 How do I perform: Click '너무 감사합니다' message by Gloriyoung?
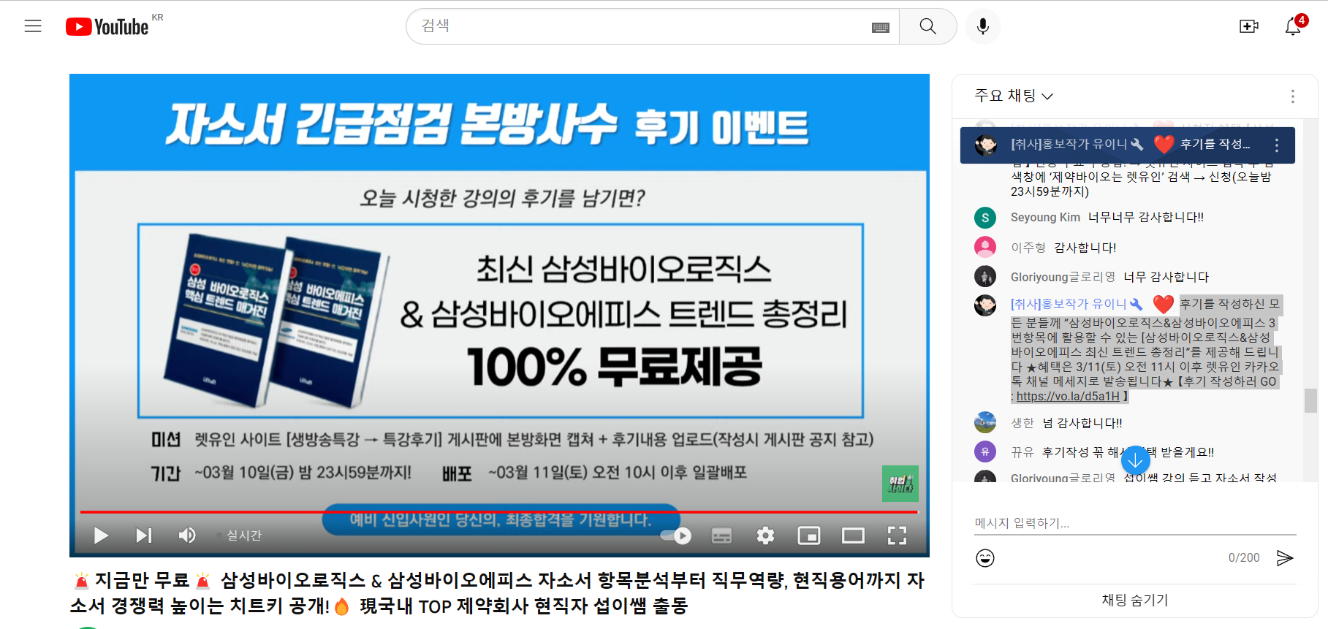tap(1166, 277)
